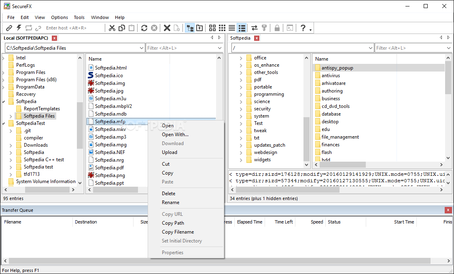Open the remote path dropdown
The height and width of the screenshot is (274, 454).
point(371,48)
